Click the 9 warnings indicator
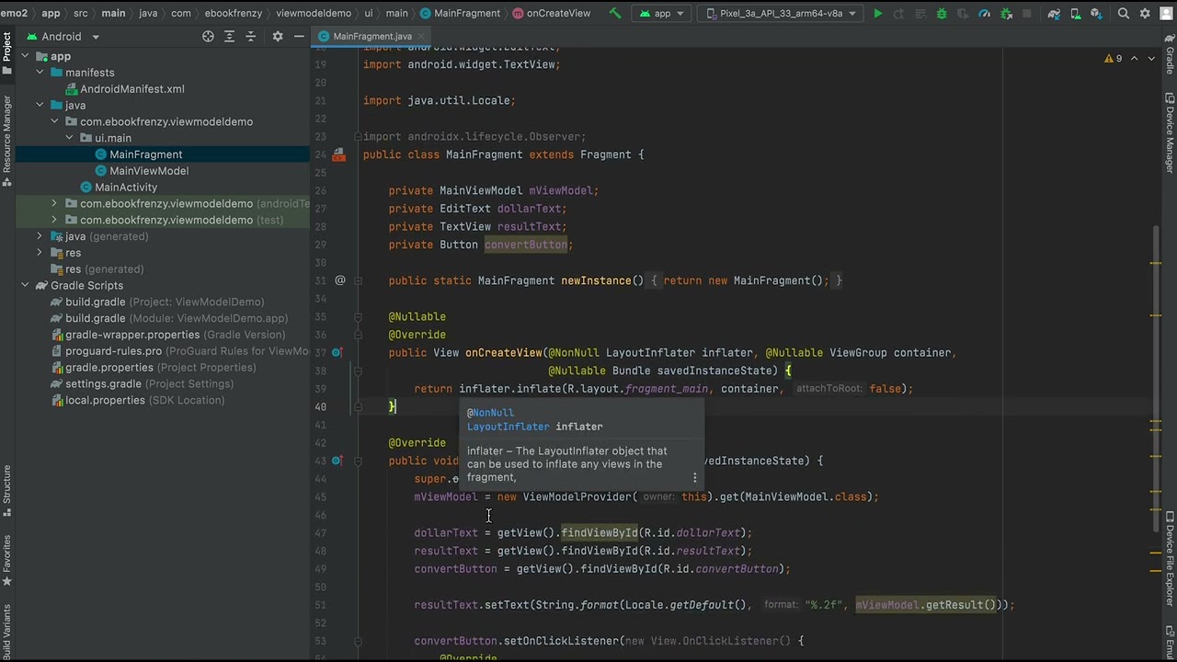Image resolution: width=1177 pixels, height=662 pixels. (1113, 58)
